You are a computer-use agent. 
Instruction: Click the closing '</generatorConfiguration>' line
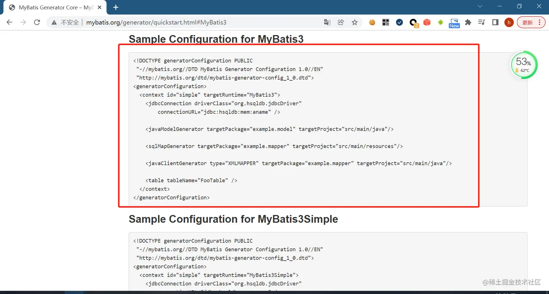pyautogui.click(x=171, y=198)
